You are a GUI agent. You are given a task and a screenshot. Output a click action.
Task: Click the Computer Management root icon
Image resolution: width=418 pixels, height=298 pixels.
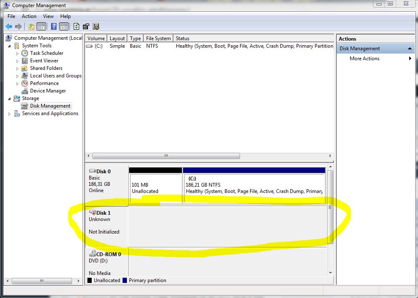tap(8, 38)
